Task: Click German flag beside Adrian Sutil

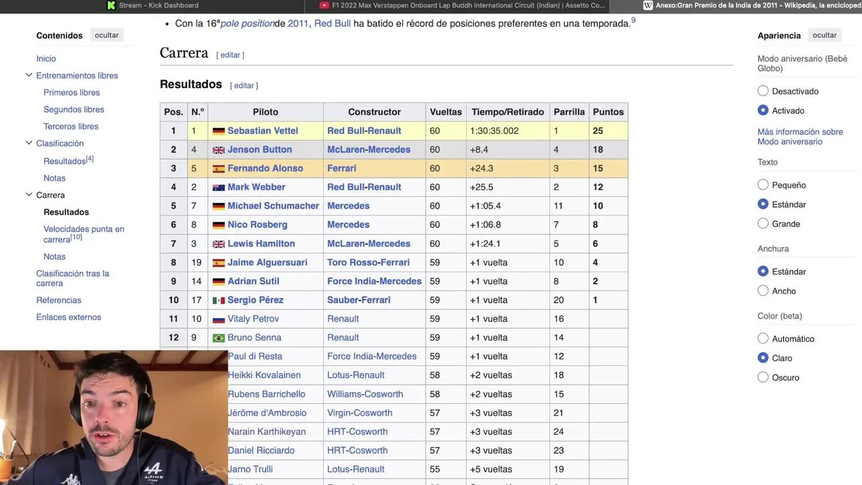Action: tap(218, 282)
